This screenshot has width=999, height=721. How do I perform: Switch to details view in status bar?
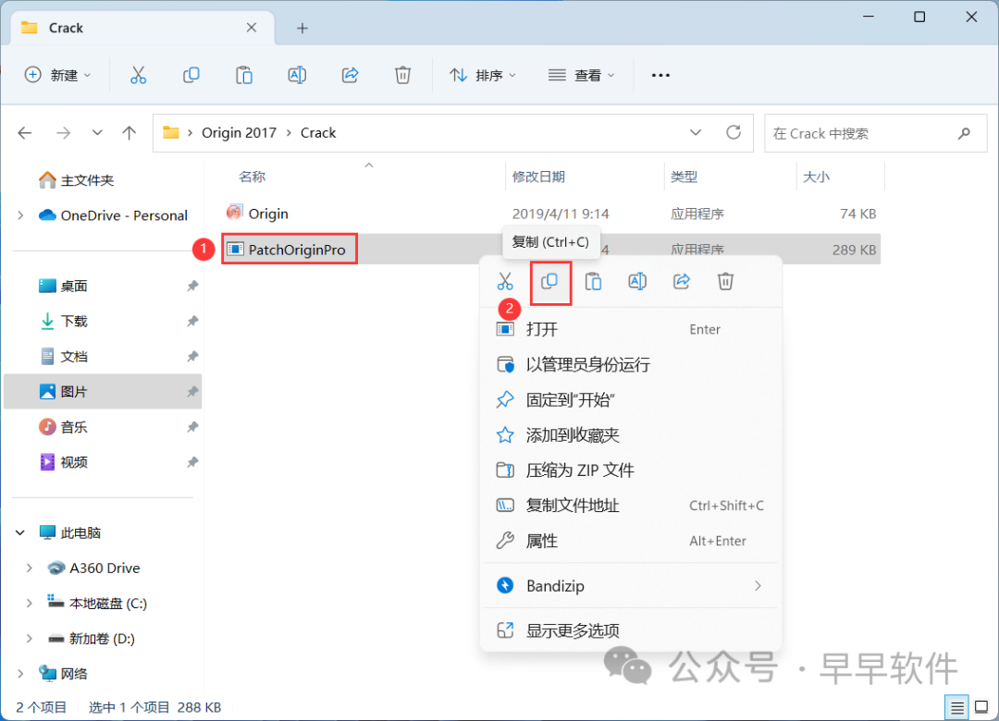(x=957, y=707)
